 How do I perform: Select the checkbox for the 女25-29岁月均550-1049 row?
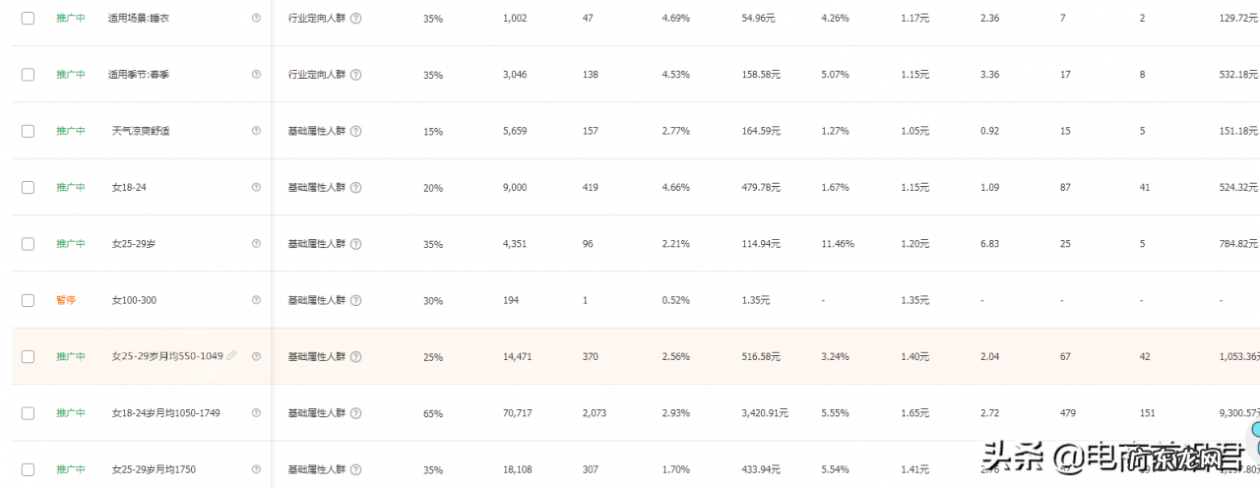(x=28, y=356)
